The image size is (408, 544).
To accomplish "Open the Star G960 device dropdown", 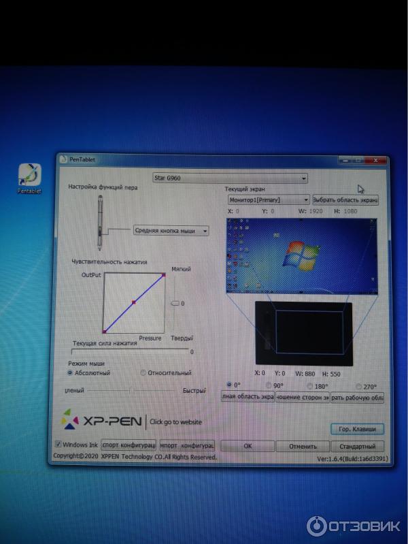I will pyautogui.click(x=230, y=178).
